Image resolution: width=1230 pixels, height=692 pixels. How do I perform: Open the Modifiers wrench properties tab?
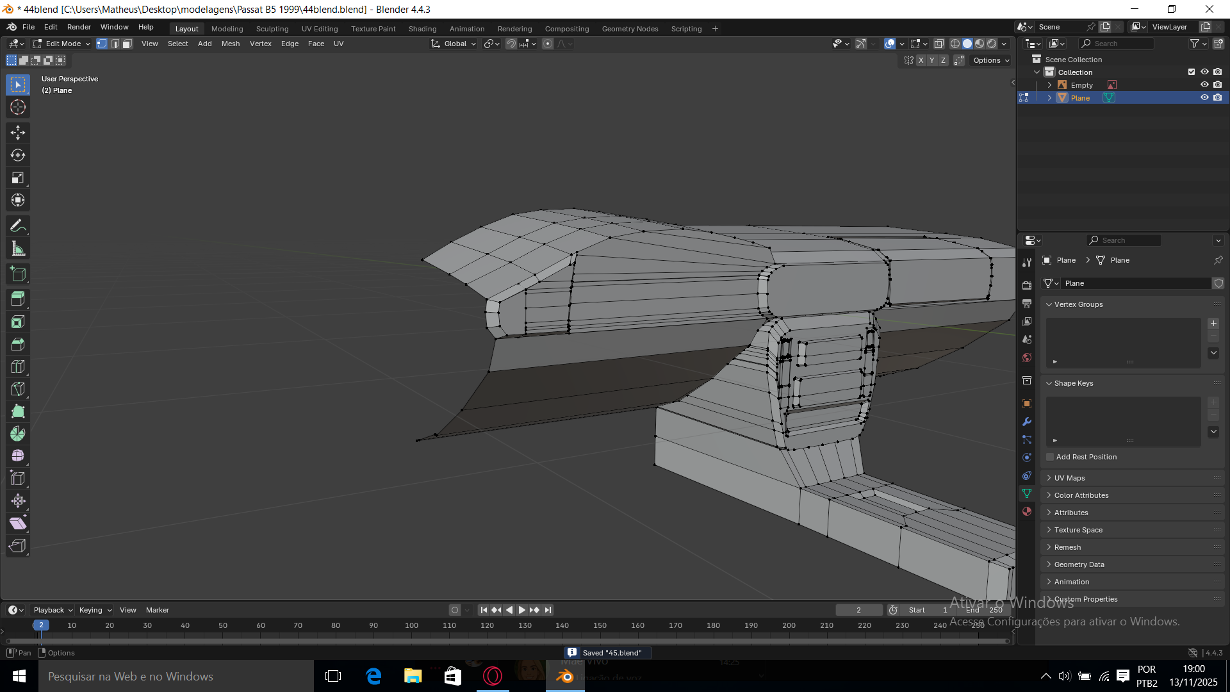tap(1027, 422)
